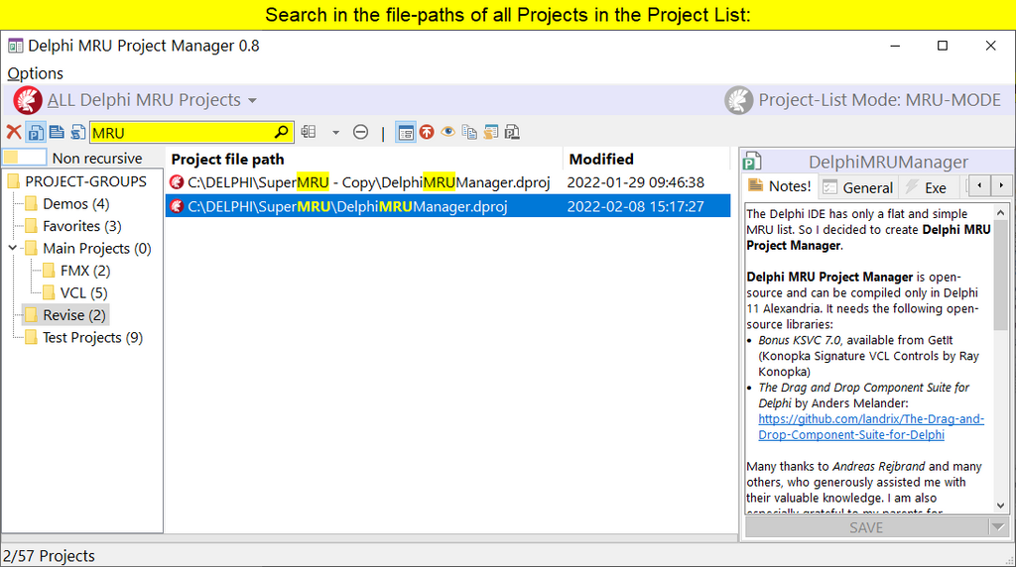Select the Test Projects (9) folder
Viewport: 1016px width, 567px height.
92,337
